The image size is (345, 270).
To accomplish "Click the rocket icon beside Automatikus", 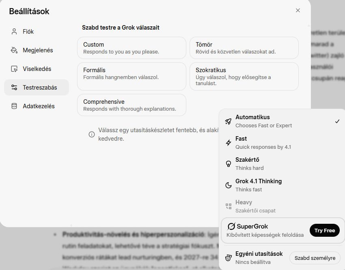I will tap(229, 121).
